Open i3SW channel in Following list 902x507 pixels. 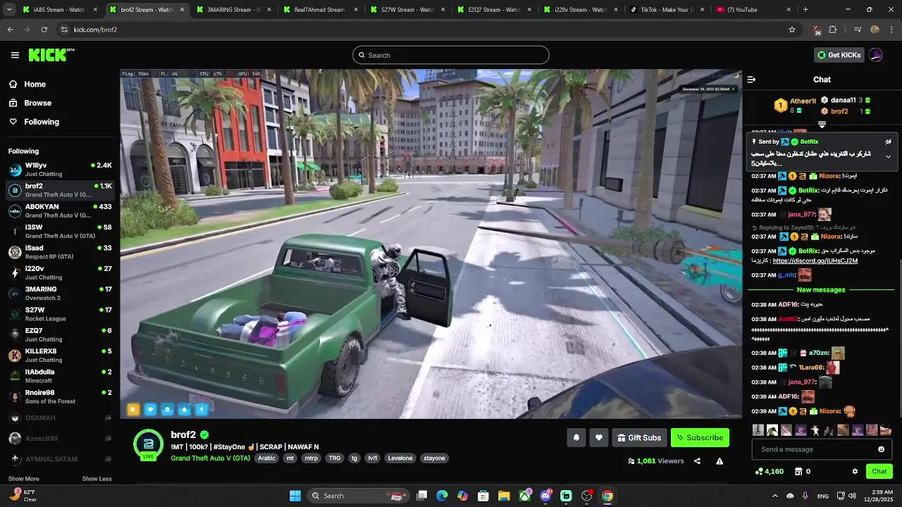coord(60,231)
